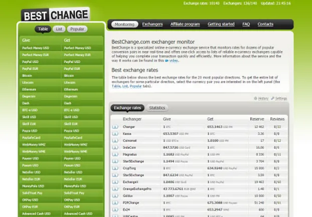Click the info icon beside Kassa exchanger

(x=115, y=133)
